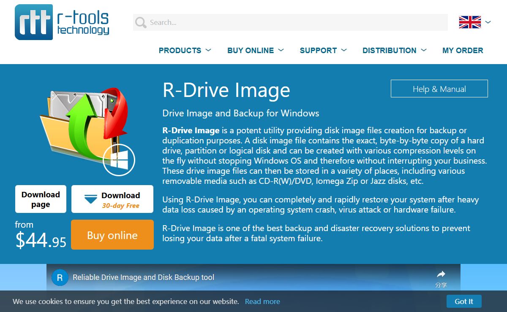Follow the Read more cookie link
Viewport: 507px width, 312px height.
pos(262,301)
